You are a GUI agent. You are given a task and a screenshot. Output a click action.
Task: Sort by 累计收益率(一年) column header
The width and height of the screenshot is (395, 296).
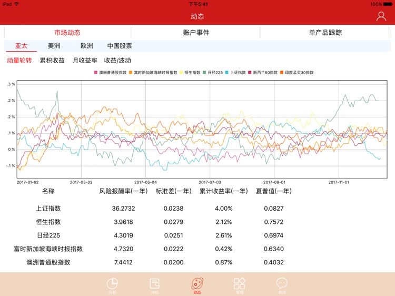click(224, 191)
